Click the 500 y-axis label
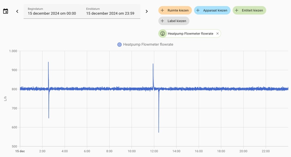 coord(14,146)
